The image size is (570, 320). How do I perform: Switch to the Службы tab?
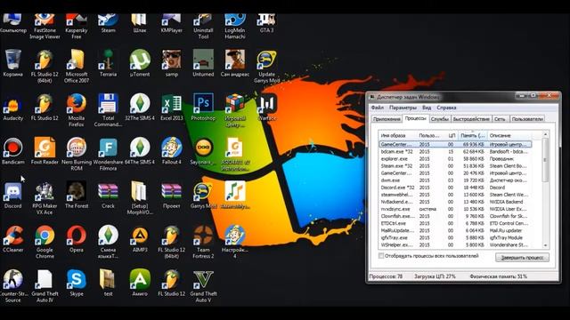tap(439, 119)
